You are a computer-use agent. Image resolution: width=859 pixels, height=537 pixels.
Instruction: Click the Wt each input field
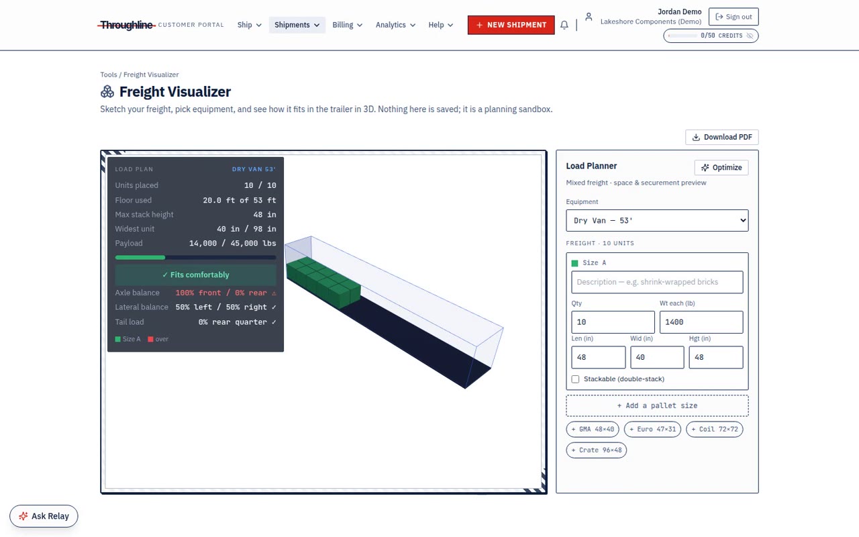[701, 322]
